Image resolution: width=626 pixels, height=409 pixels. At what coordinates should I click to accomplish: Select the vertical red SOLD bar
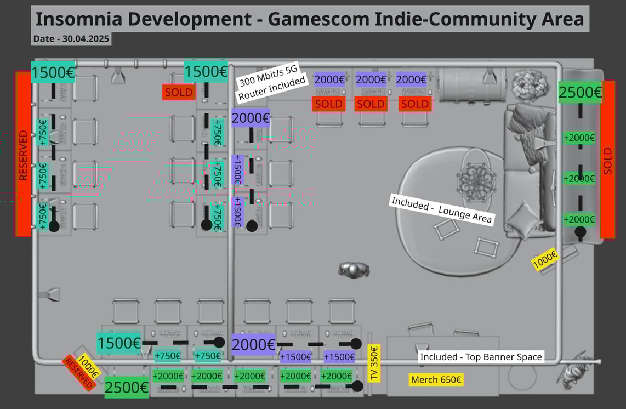click(607, 160)
